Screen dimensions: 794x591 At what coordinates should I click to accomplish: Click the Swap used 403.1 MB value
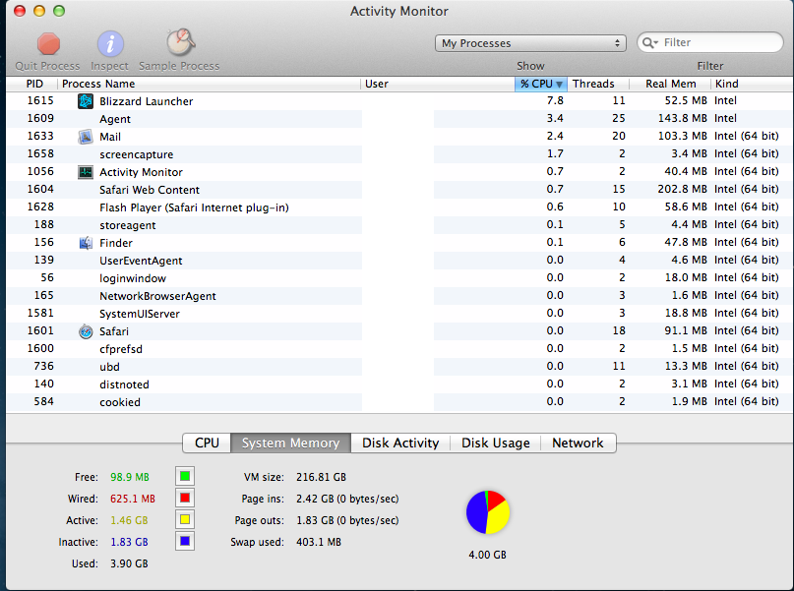(319, 543)
